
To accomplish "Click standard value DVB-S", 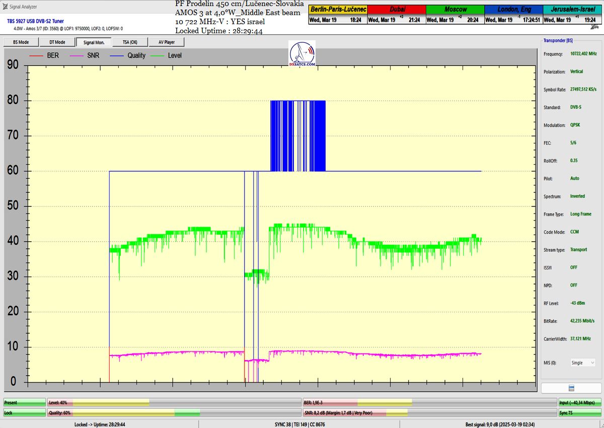I will coord(576,107).
